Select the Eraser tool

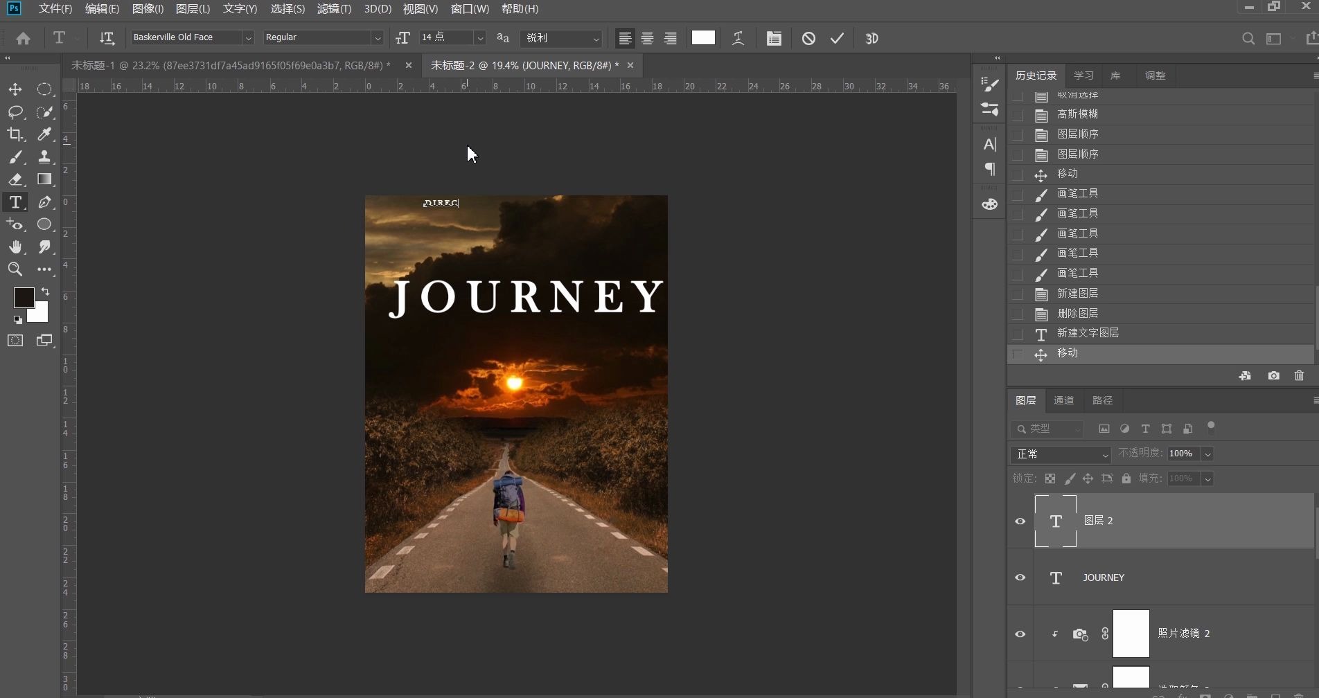click(x=15, y=179)
